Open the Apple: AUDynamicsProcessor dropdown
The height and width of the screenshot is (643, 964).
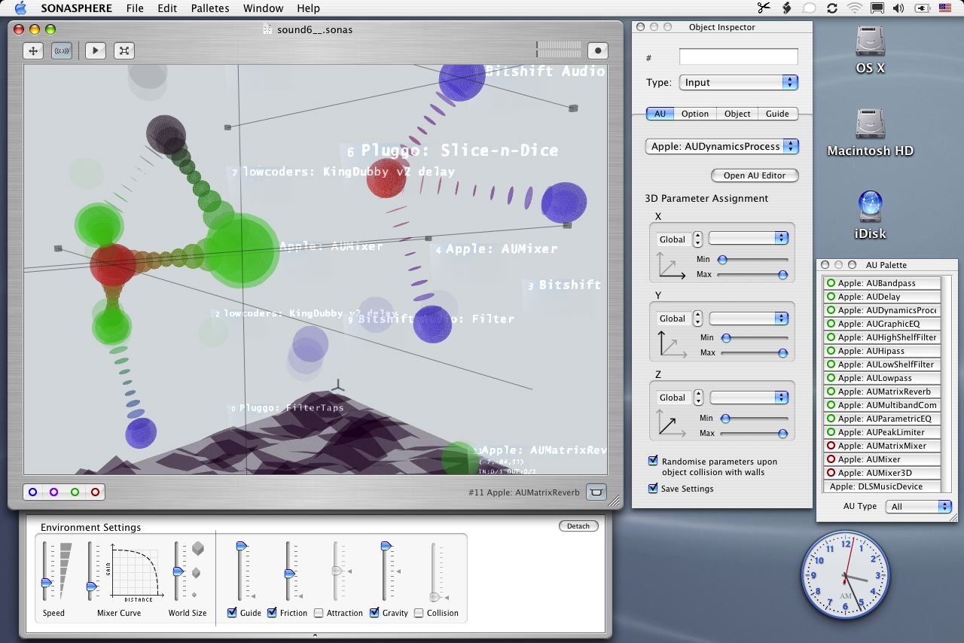click(721, 146)
